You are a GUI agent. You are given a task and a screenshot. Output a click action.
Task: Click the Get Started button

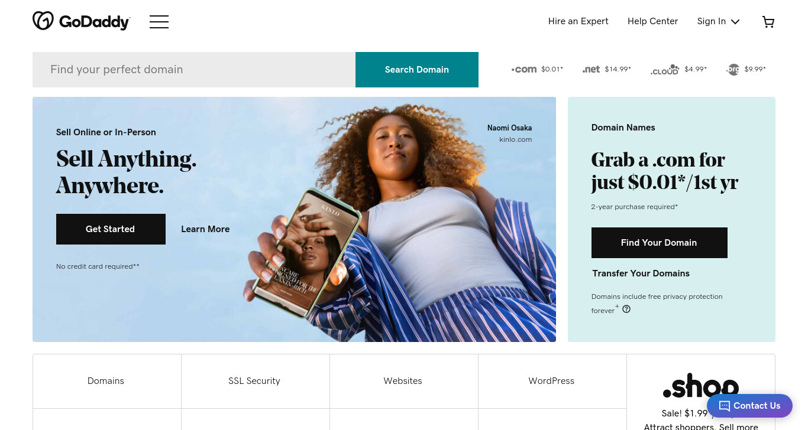point(111,229)
